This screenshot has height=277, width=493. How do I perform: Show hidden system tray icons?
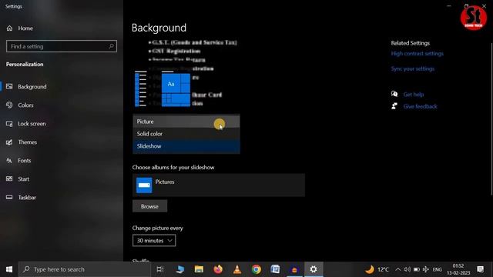point(397,269)
